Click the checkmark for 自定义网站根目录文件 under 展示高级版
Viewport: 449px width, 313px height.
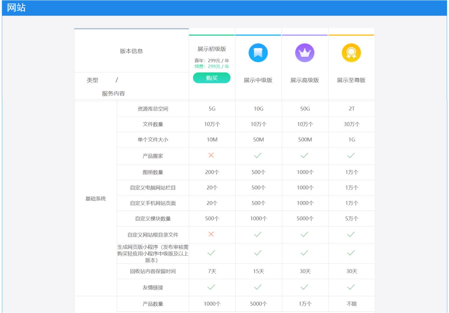click(x=305, y=234)
